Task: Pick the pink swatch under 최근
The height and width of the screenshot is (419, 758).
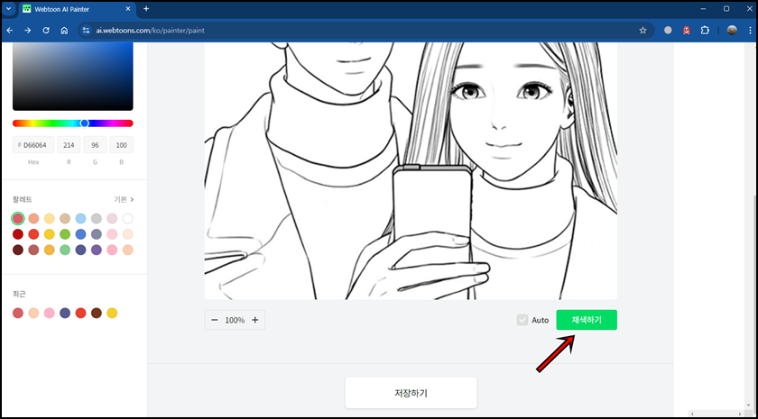Action: click(x=50, y=313)
